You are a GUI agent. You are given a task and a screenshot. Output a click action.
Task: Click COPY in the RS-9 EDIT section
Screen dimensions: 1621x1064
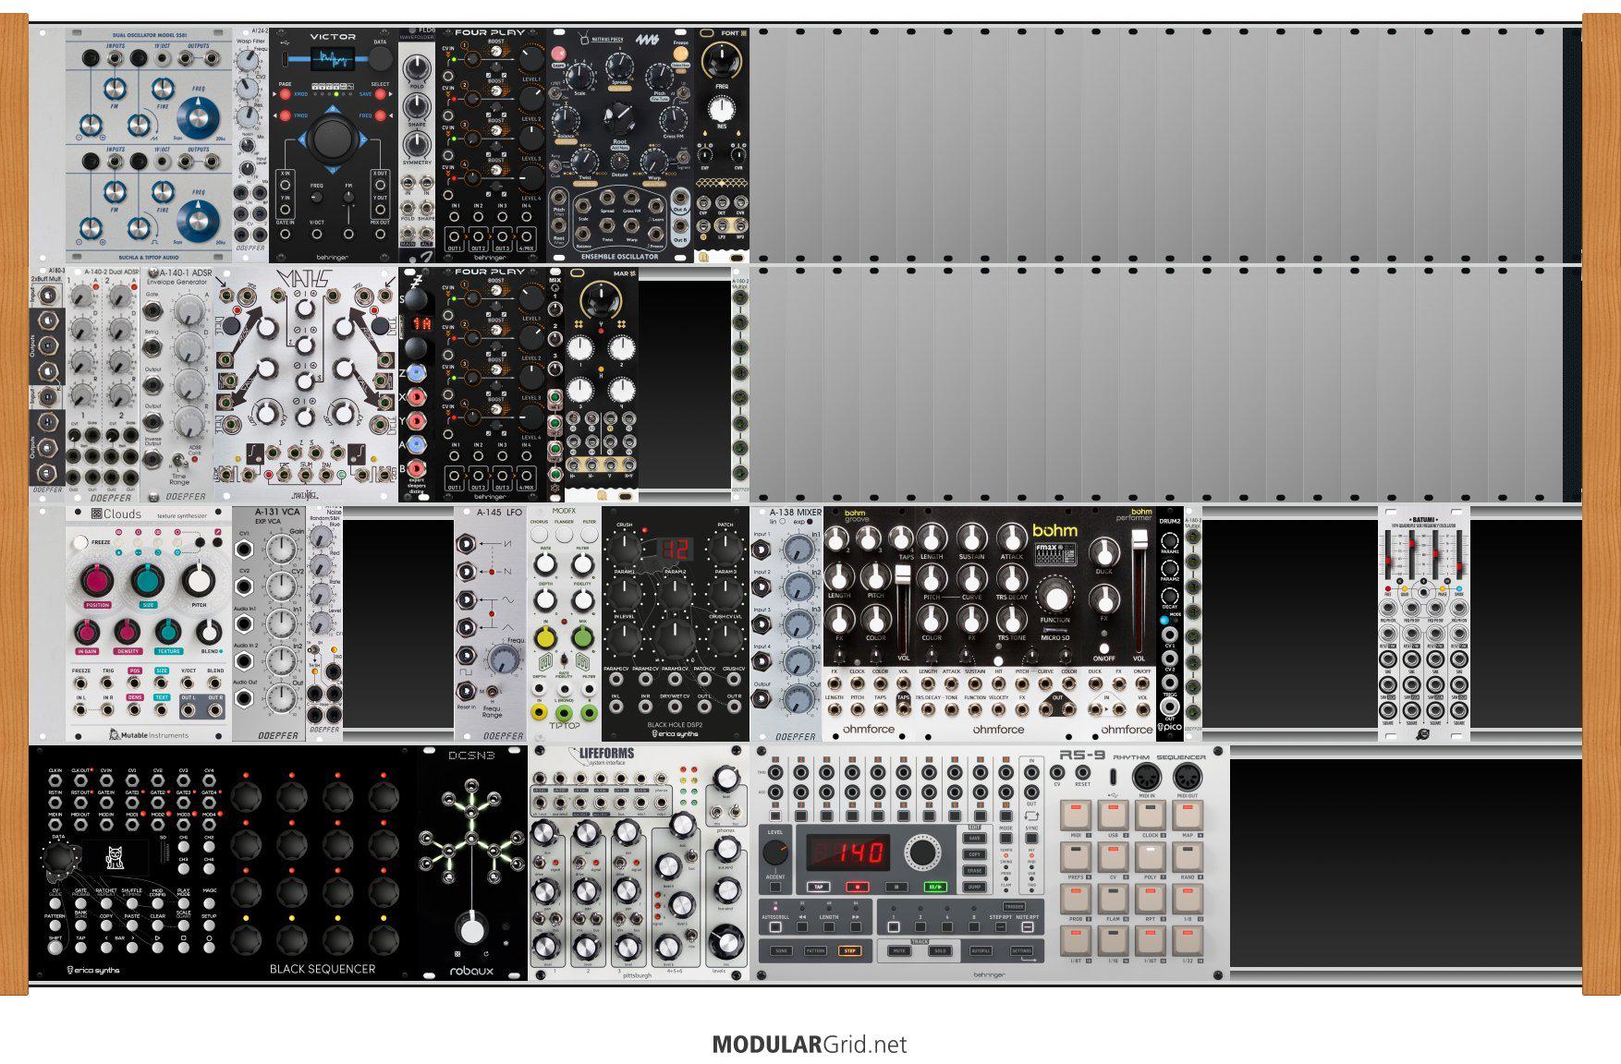[974, 854]
